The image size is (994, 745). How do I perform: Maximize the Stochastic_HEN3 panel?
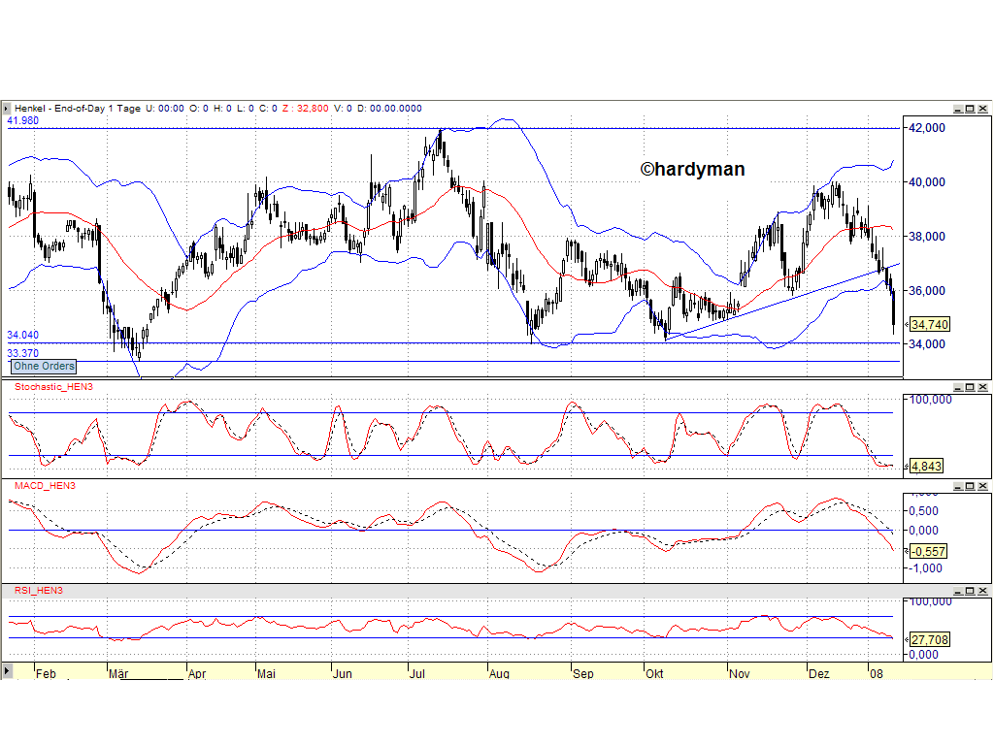(970, 386)
